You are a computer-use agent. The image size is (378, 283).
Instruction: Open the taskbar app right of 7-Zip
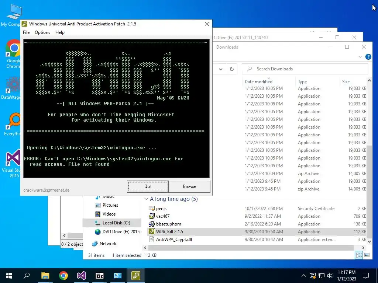[118, 276]
